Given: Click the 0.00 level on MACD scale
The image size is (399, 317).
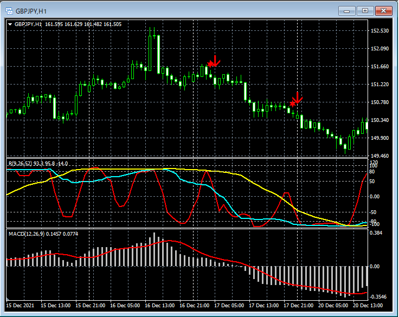Looking at the screenshot, I should click(x=374, y=267).
